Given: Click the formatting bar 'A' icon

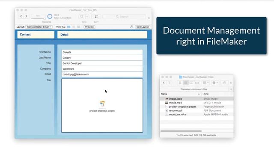Looking at the screenshot, I should [131, 27].
